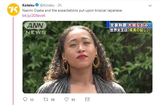Viewport: 161px width, 105px height.
Task: Reply using the speech bubble icon
Action: pyautogui.click(x=25, y=99)
